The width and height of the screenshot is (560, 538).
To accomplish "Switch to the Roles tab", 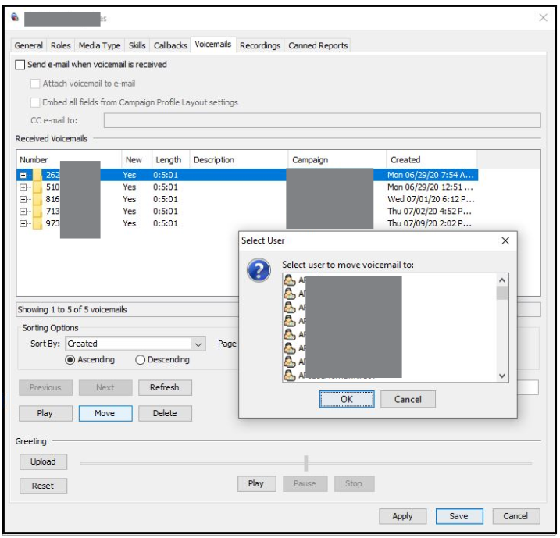I will click(60, 46).
